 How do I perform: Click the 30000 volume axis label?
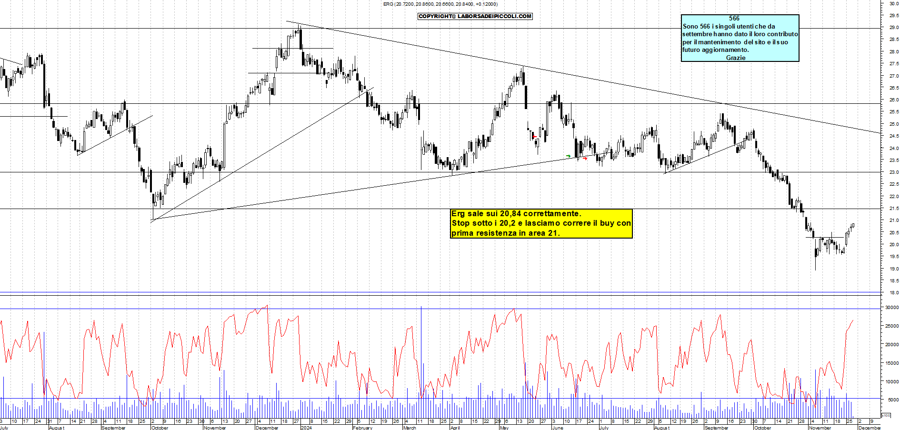click(x=892, y=308)
